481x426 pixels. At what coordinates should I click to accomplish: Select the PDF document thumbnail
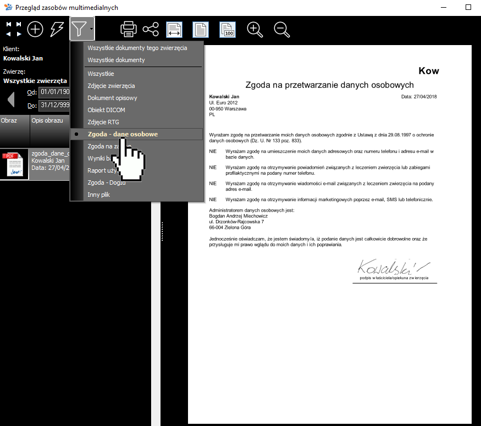point(14,164)
